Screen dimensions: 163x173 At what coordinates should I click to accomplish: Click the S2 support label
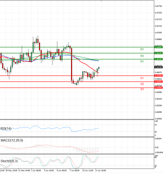coord(142,84)
